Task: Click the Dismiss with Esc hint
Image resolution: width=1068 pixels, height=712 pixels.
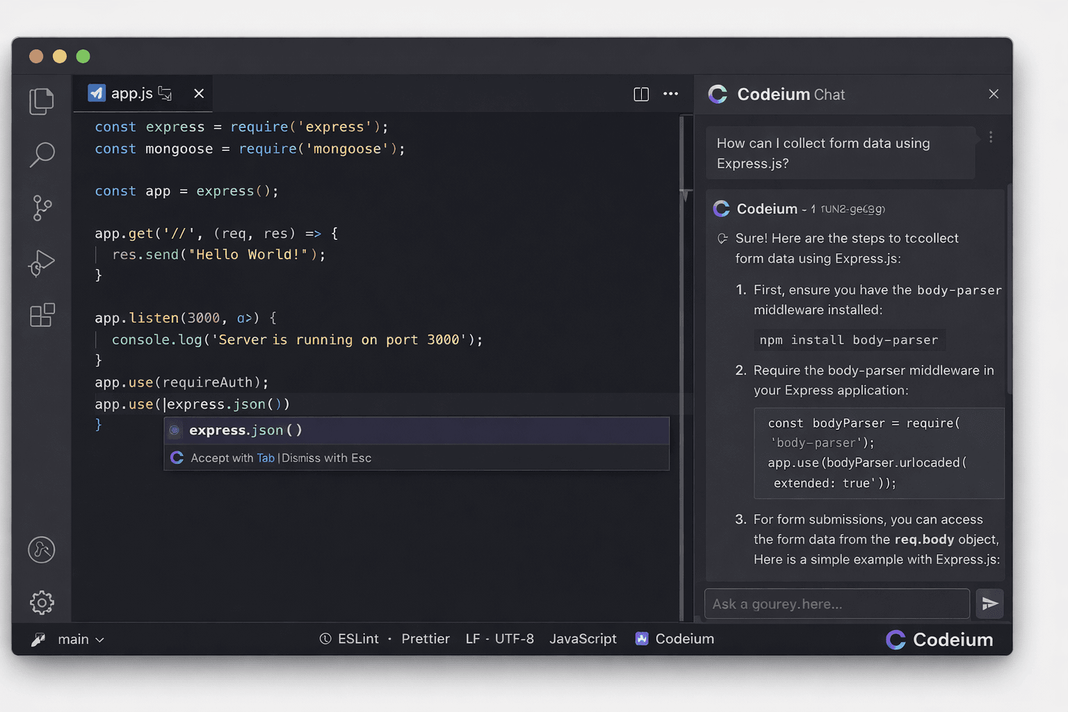Action: click(x=327, y=458)
